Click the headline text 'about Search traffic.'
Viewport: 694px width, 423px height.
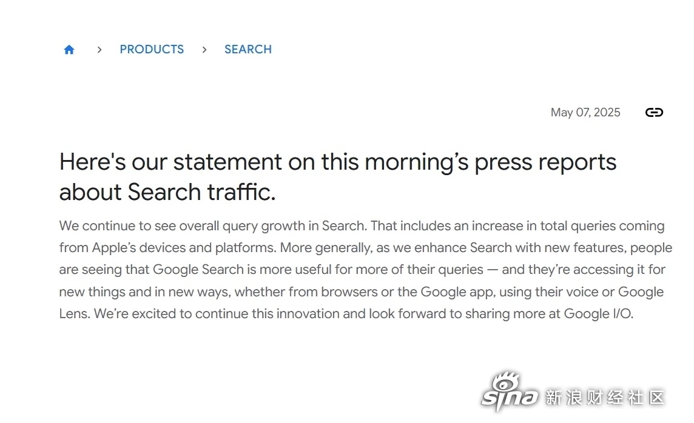tap(167, 192)
